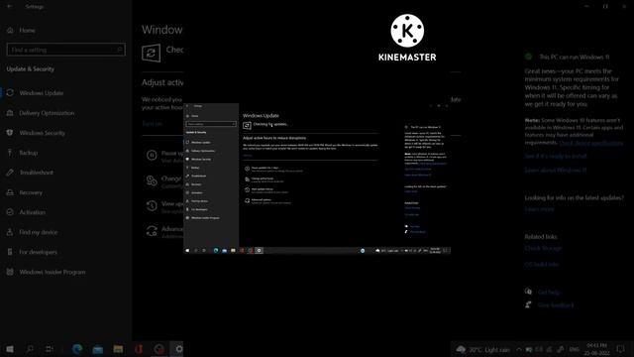Viewport: 634px width, 357px height.
Task: Click the Advanced options sync-gear icon
Action: pyautogui.click(x=152, y=231)
